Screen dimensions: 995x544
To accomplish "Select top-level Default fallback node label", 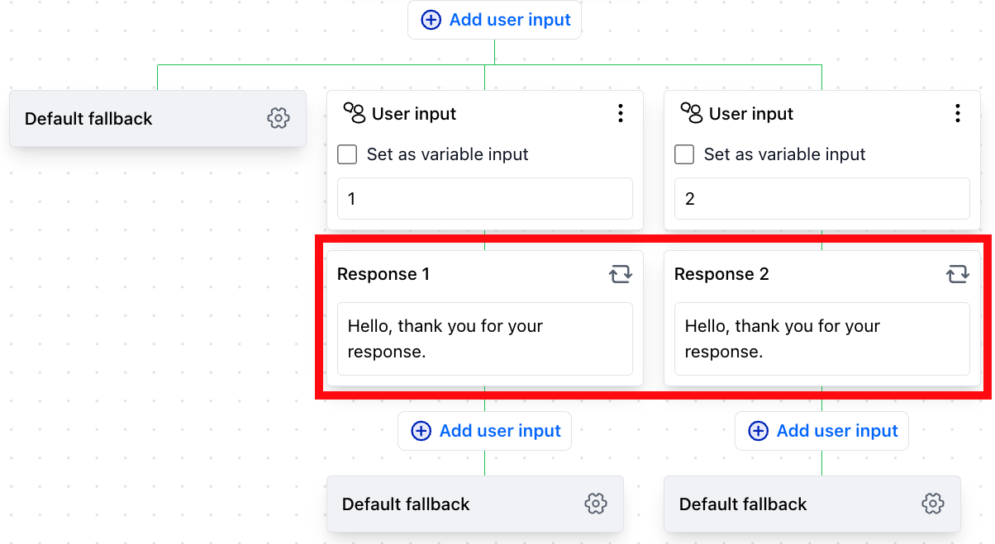I will [x=88, y=119].
